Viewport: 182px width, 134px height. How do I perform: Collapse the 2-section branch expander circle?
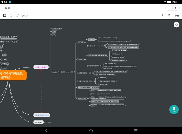(85, 59)
